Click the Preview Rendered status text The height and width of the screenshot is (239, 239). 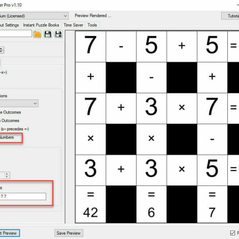93,16
